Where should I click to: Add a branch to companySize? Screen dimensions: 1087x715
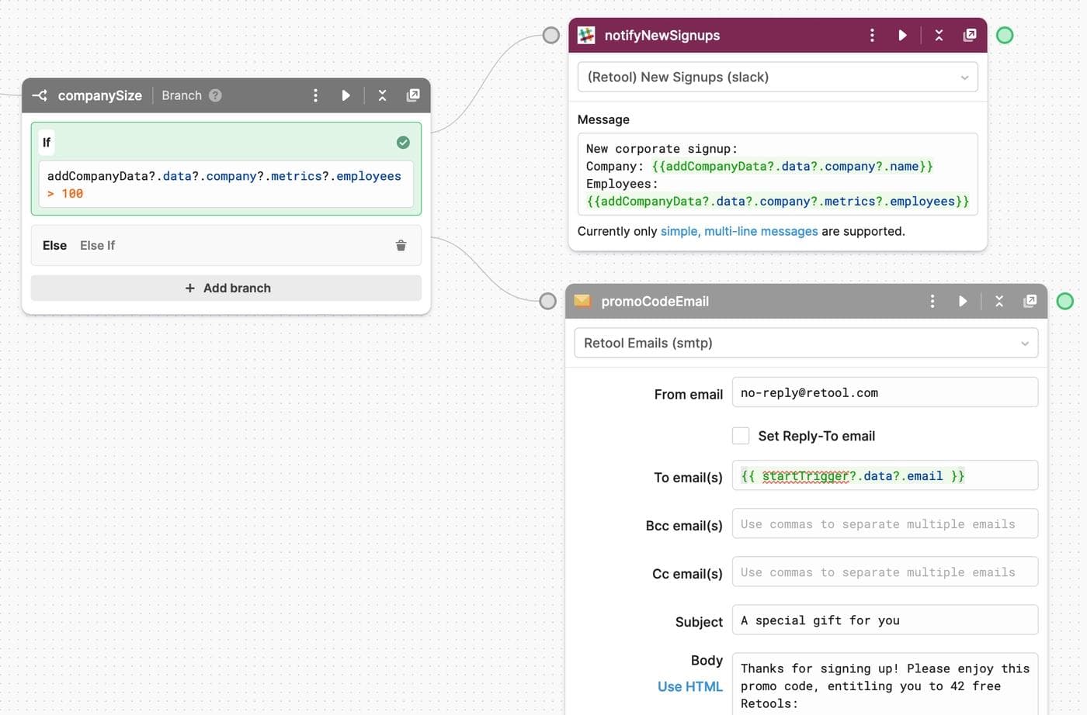[x=226, y=288]
